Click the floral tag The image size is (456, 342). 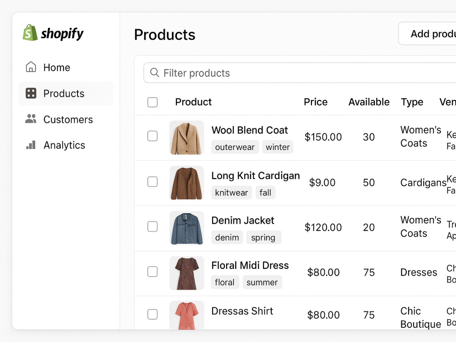click(225, 282)
